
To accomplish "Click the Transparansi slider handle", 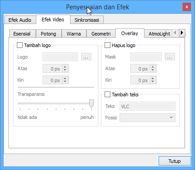I will (x=91, y=103).
